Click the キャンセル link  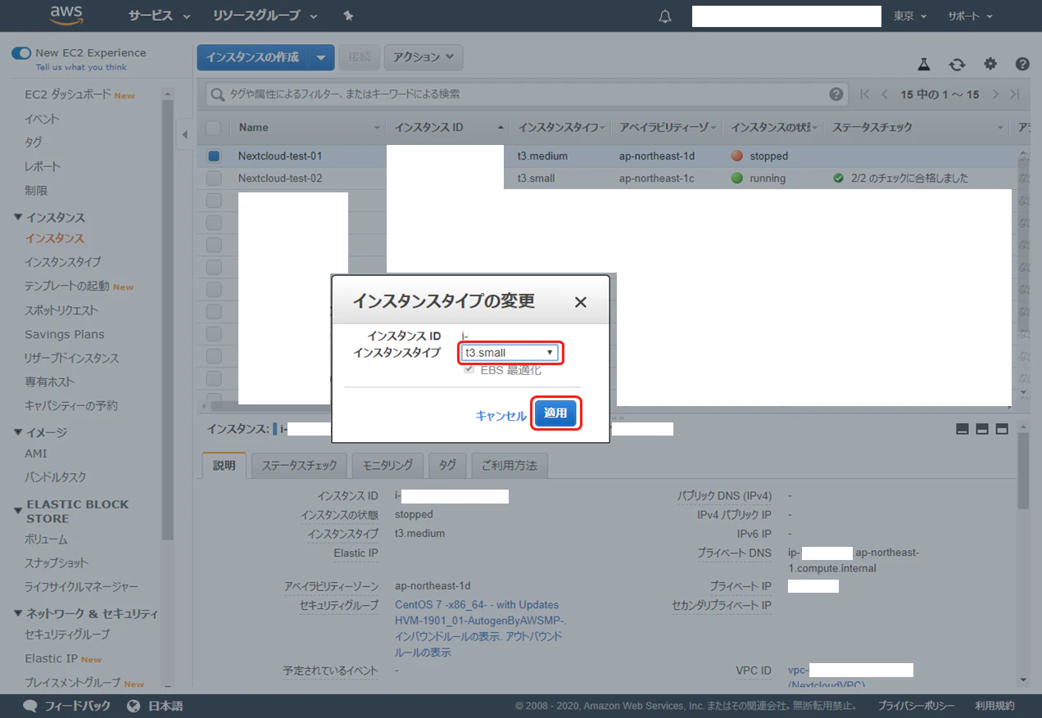(501, 416)
